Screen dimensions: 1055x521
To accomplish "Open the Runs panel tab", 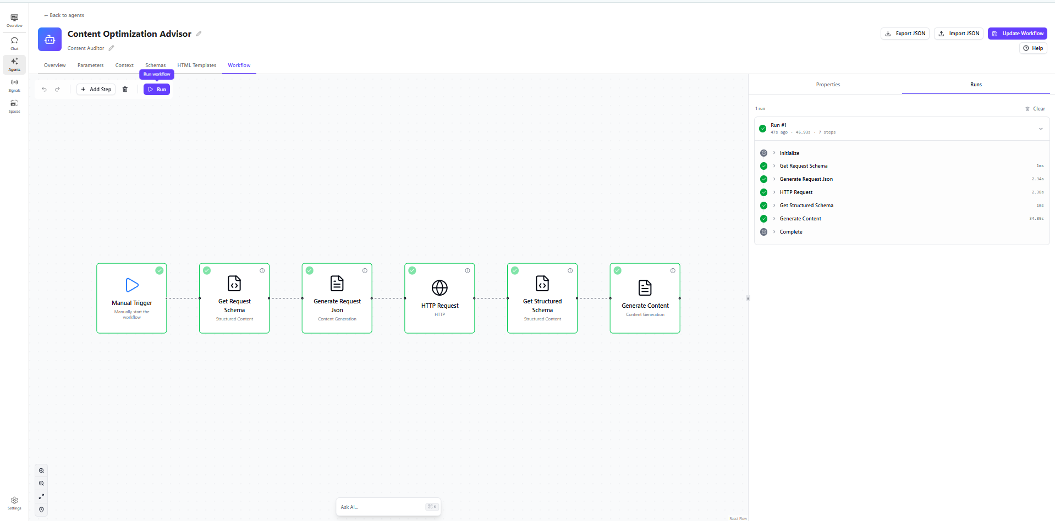I will point(976,85).
